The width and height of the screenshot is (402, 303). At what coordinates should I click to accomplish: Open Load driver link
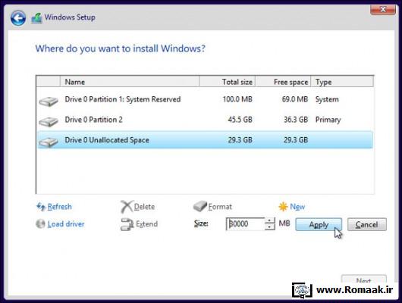[66, 224]
